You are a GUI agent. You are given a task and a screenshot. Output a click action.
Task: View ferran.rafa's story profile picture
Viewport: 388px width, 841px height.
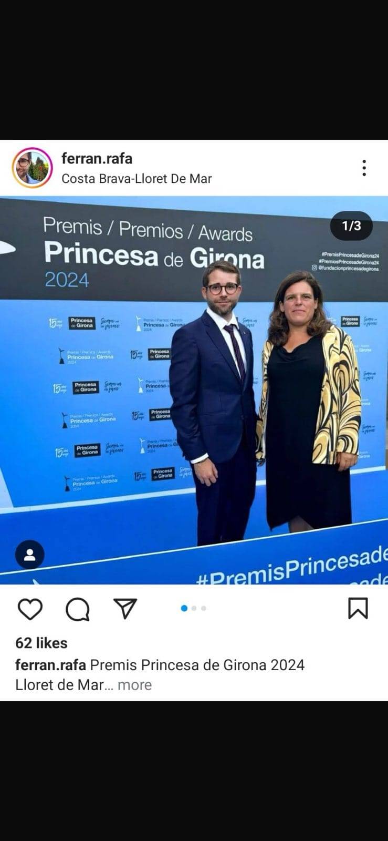[x=32, y=168]
